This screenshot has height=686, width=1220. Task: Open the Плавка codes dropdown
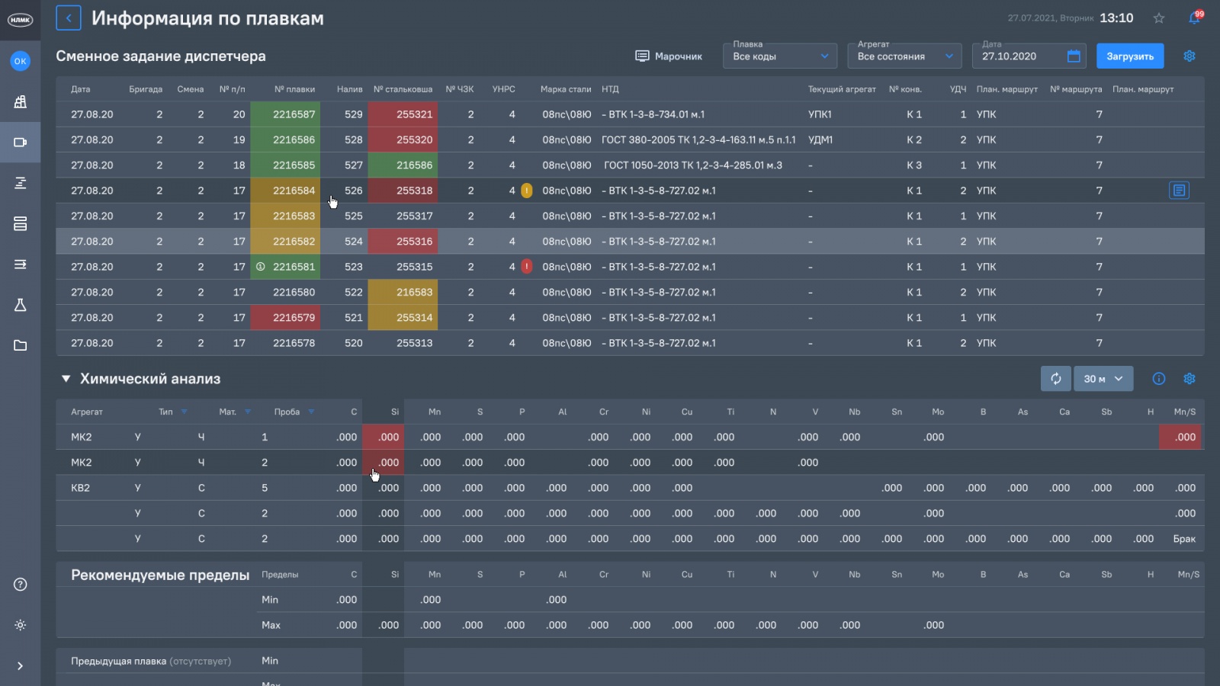coord(779,56)
